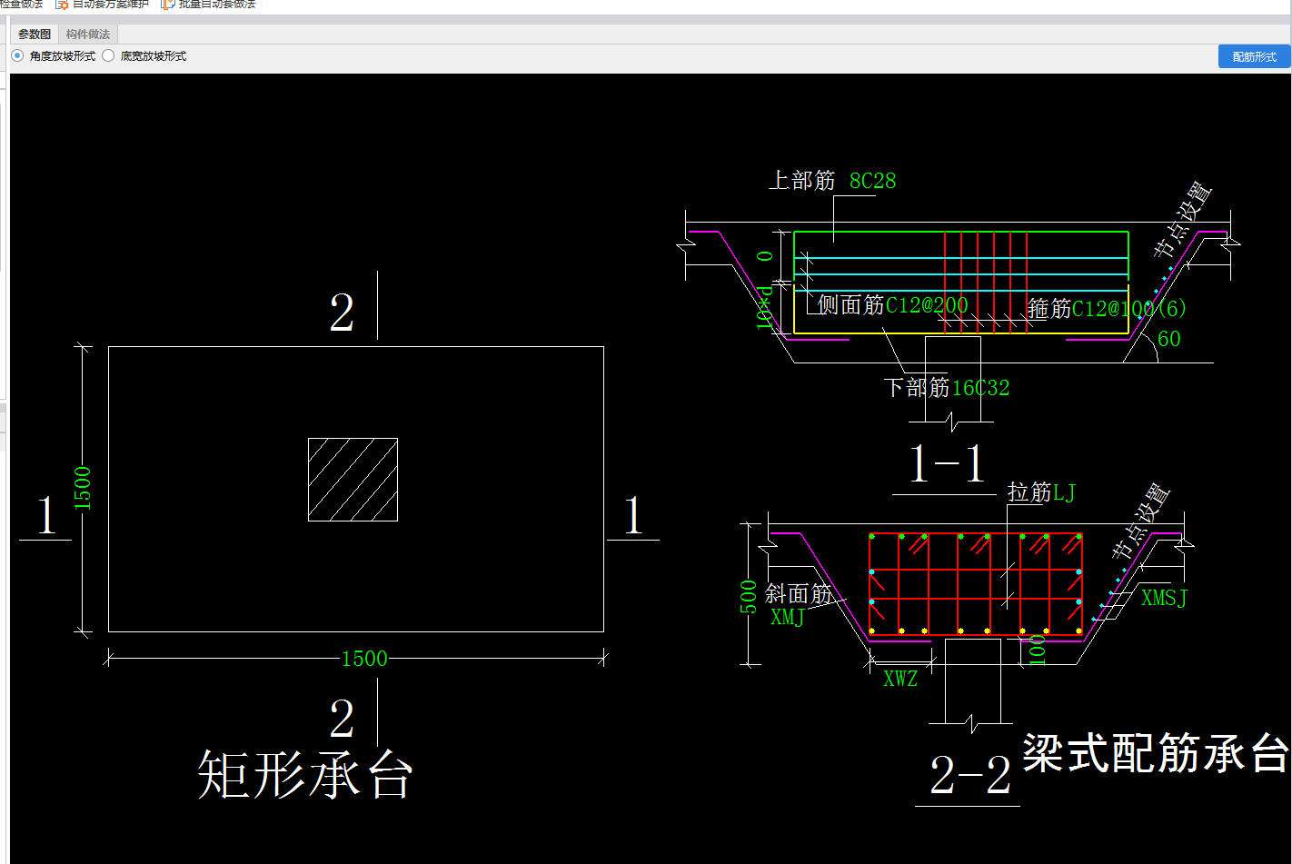This screenshot has width=1292, height=864.
Task: Edit the 拉筋 parameter LJ
Action: 1064,493
